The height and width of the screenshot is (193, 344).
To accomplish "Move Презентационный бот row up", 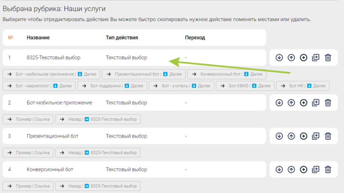I will [291, 136].
